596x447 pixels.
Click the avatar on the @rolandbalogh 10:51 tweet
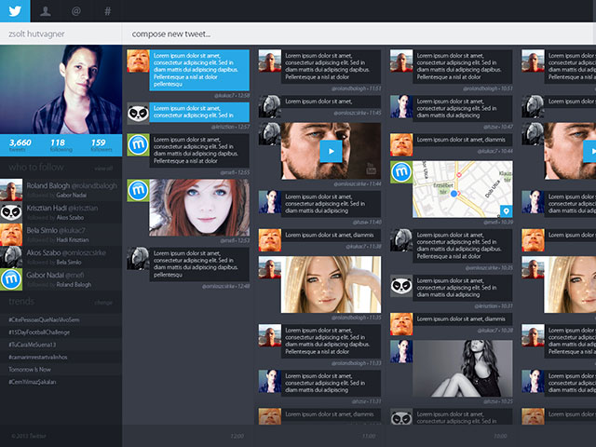(401, 61)
